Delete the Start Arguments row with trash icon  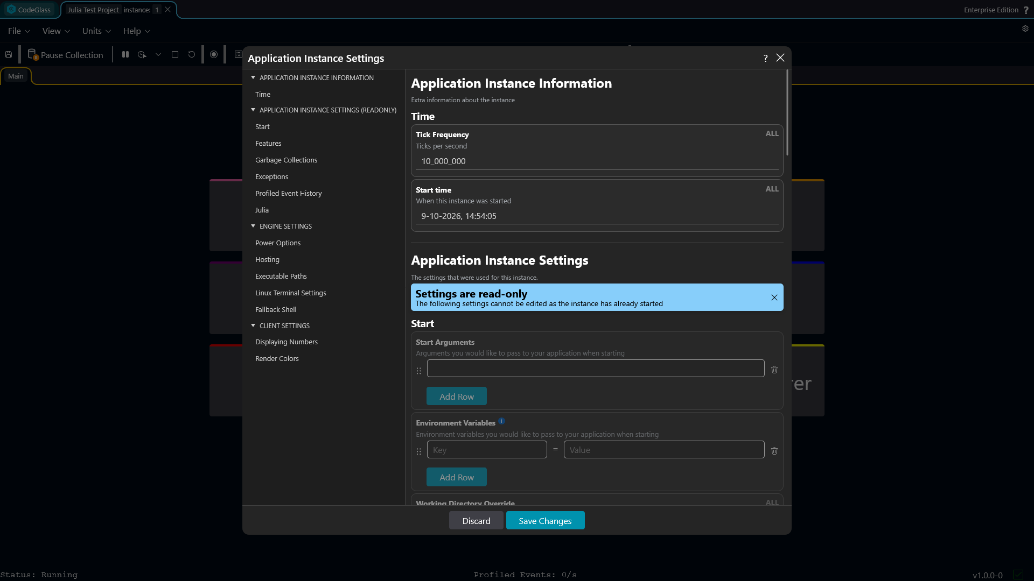coord(774,370)
